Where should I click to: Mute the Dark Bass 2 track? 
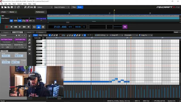click(16, 21)
